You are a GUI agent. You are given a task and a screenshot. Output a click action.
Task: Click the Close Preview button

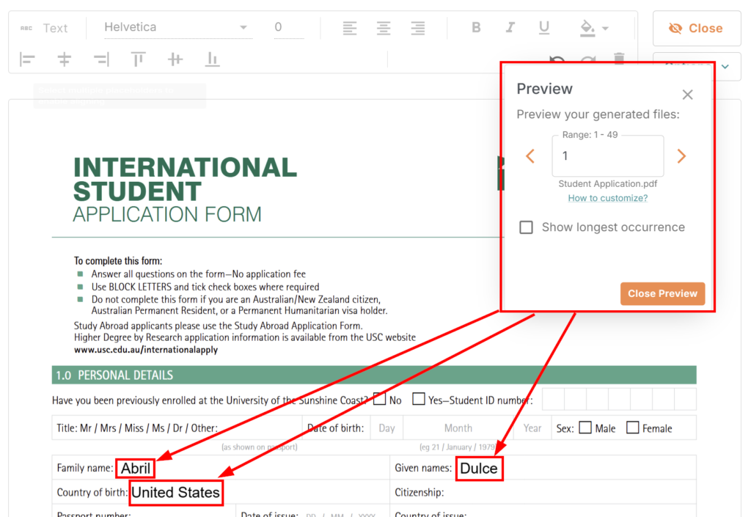click(662, 293)
